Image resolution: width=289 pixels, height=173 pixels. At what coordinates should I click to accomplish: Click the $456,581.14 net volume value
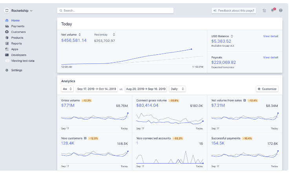[x=74, y=40]
